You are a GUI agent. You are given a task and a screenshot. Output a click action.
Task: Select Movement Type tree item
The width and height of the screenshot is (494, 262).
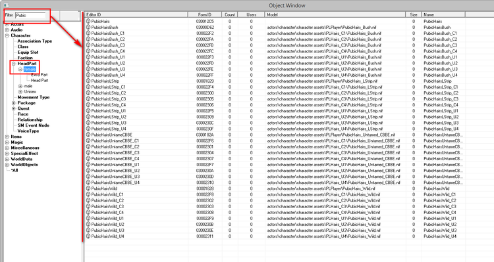[34, 97]
